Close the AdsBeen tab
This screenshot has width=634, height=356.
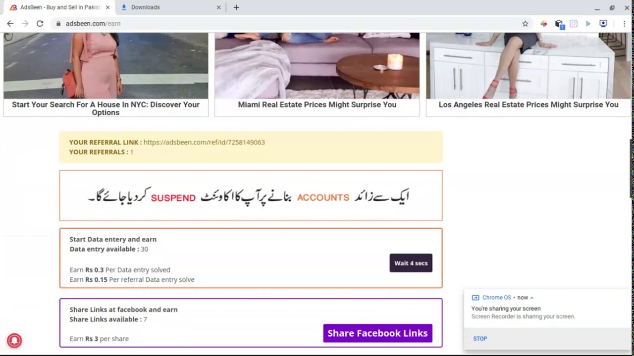[x=107, y=7]
